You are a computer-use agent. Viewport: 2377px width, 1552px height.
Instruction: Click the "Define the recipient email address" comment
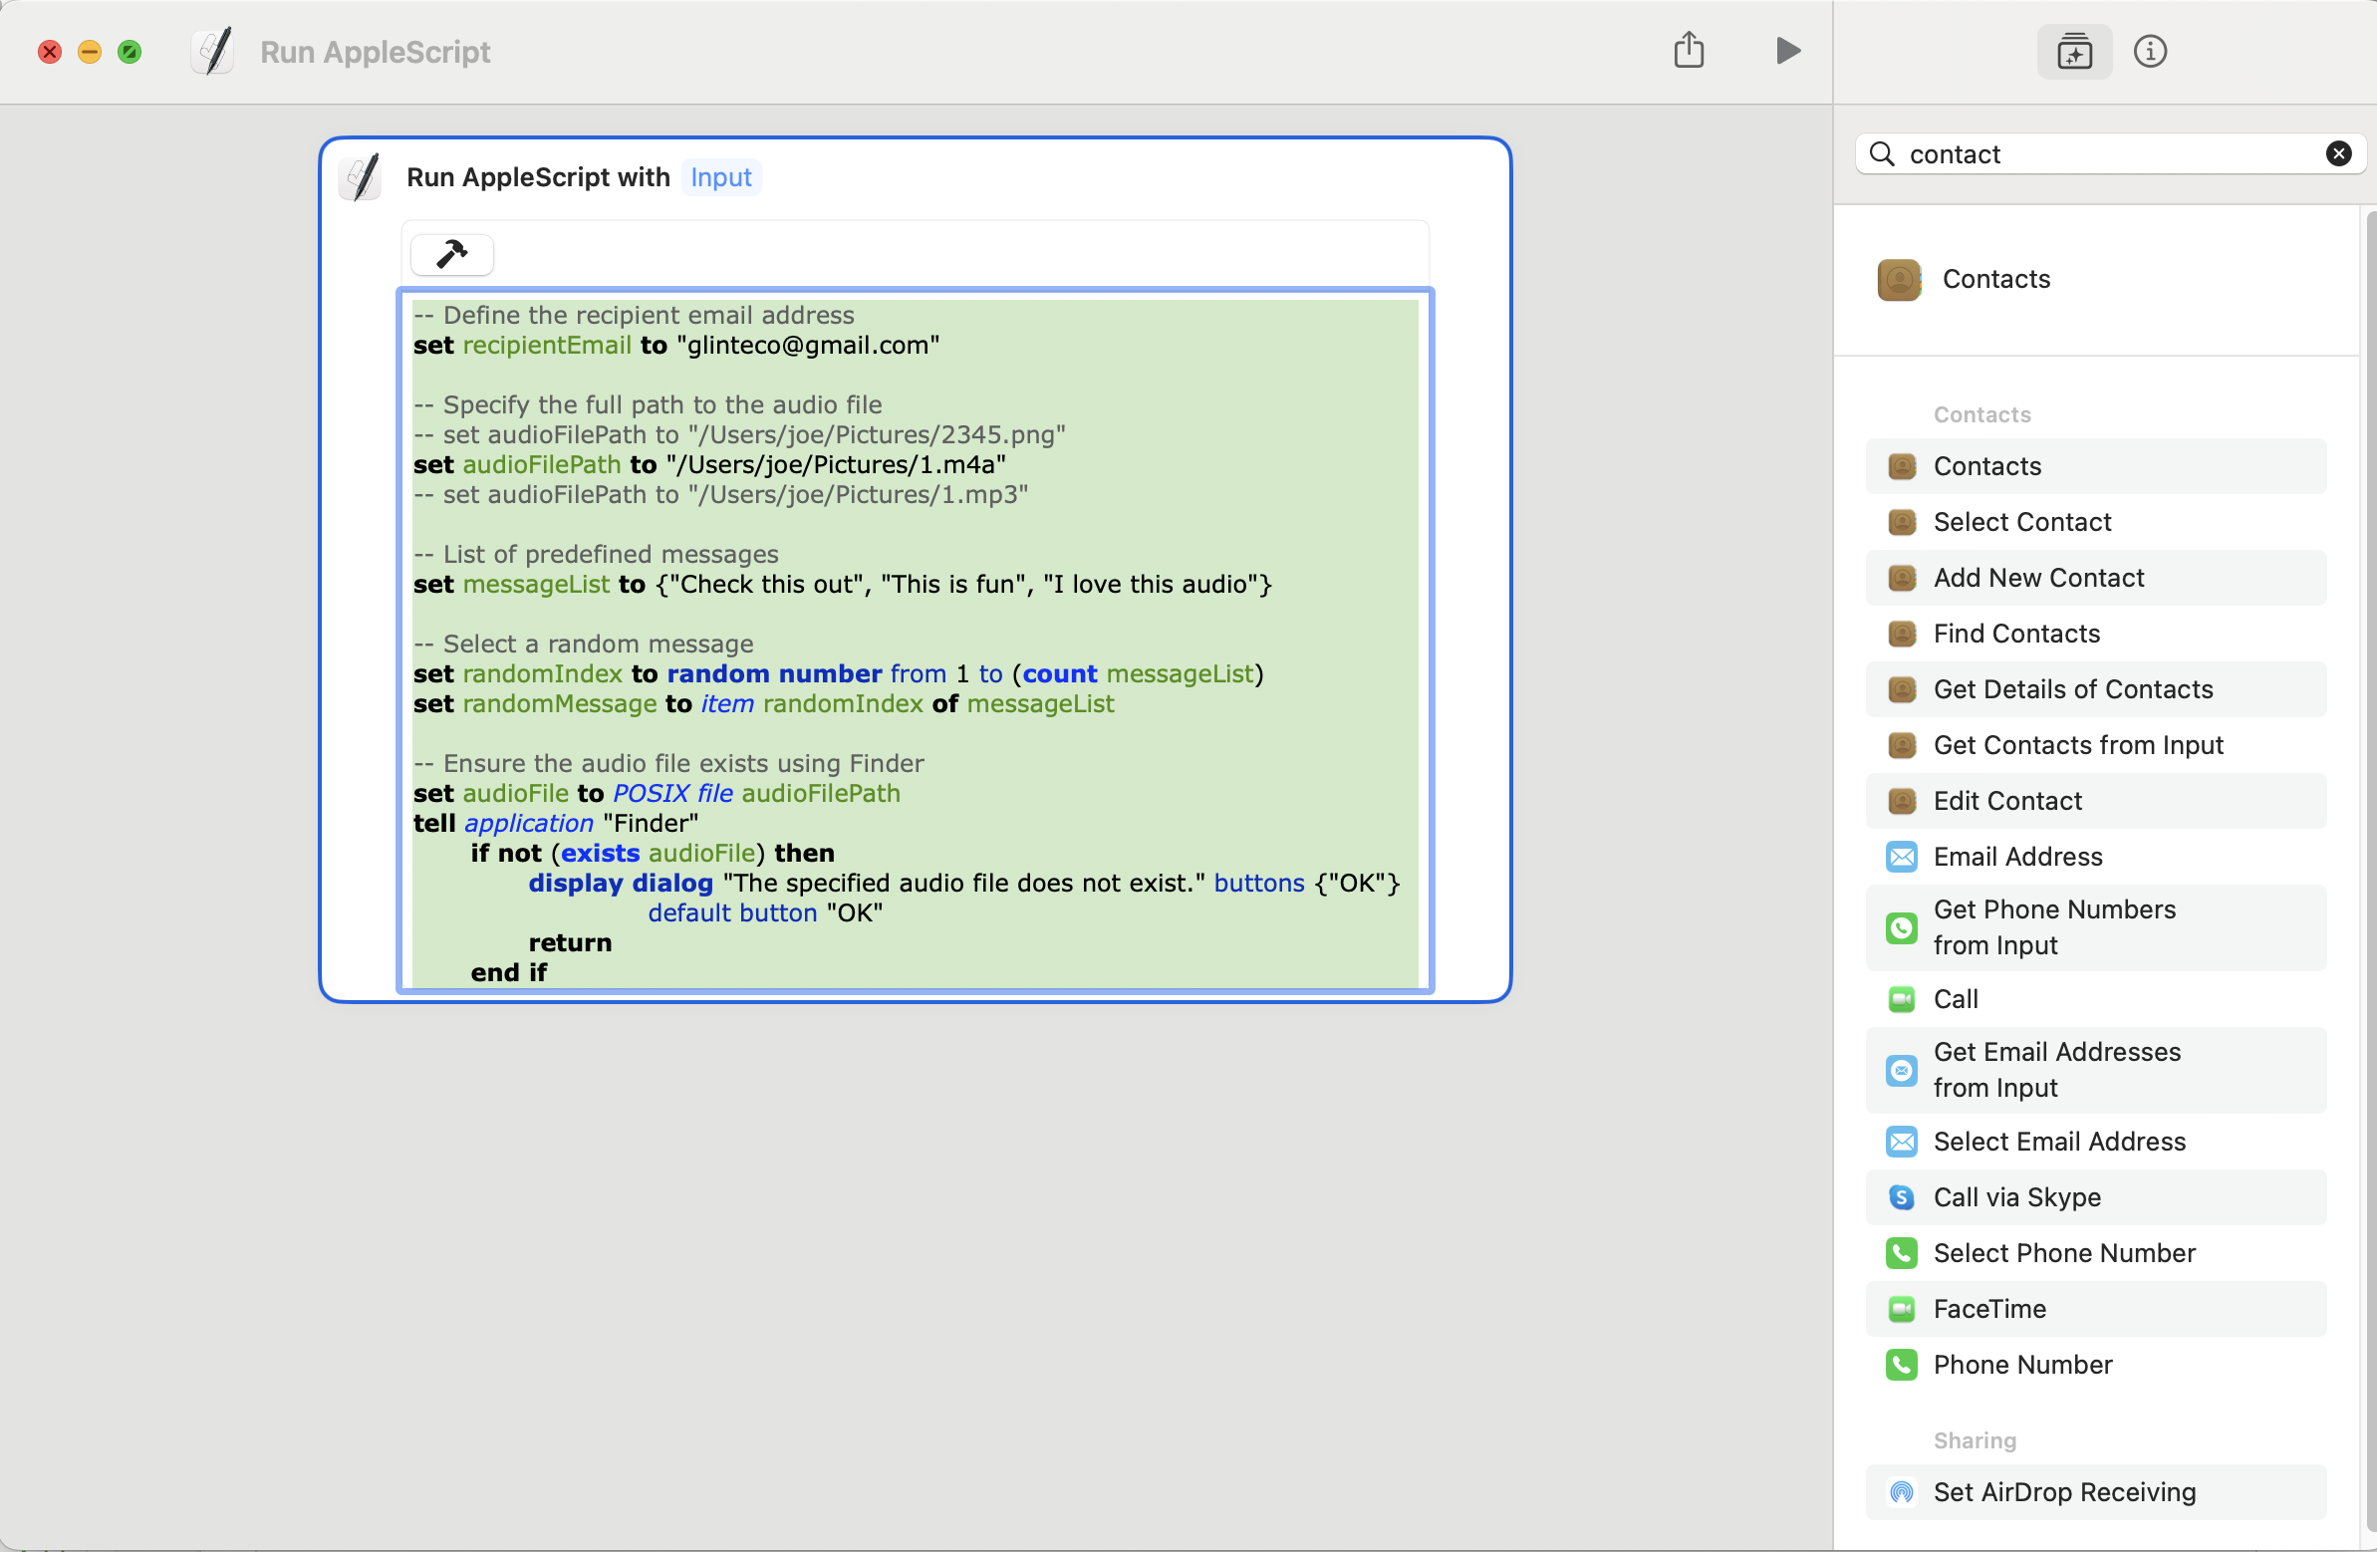635,316
